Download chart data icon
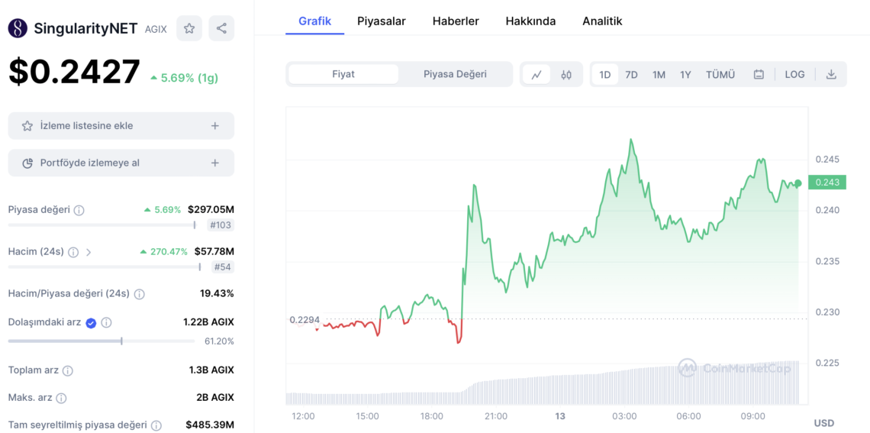 (831, 74)
